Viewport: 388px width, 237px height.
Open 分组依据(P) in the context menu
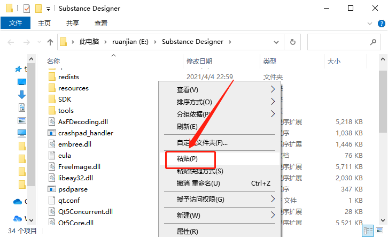click(220, 114)
